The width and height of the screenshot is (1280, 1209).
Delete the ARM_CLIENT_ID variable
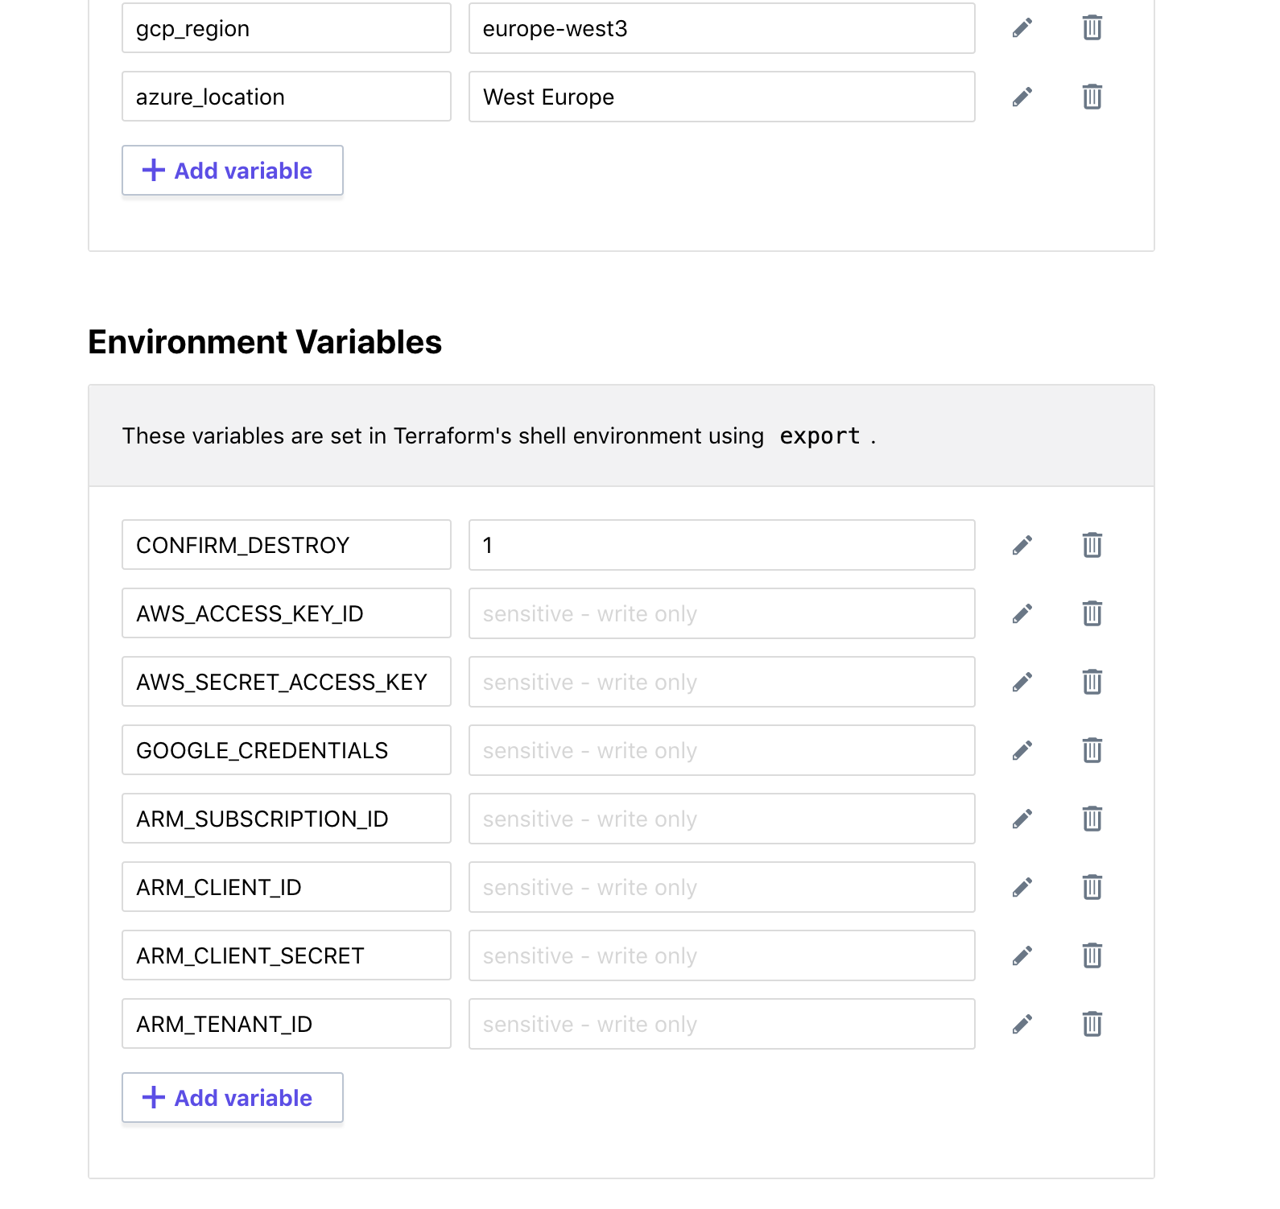[1092, 887]
